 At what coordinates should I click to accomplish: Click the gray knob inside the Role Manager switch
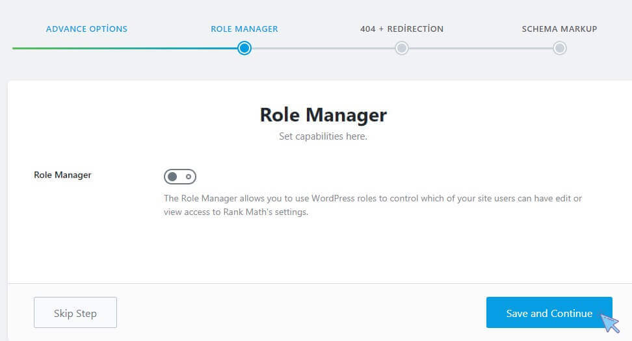tap(172, 177)
